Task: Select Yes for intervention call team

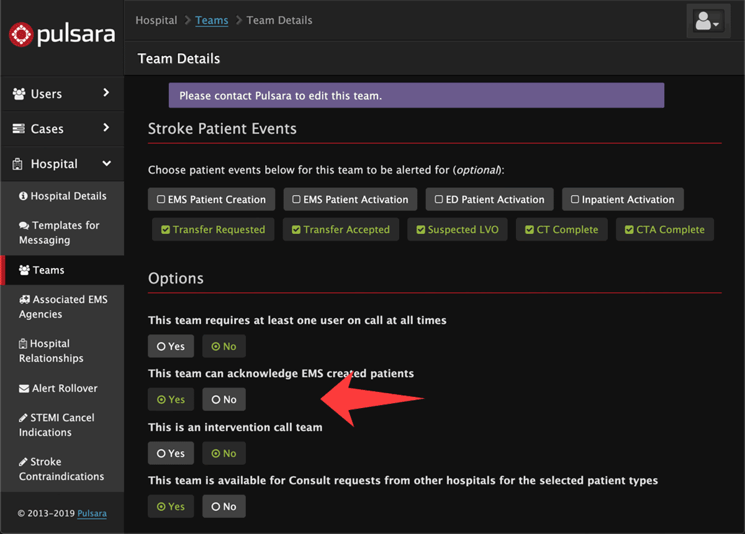Action: (170, 453)
